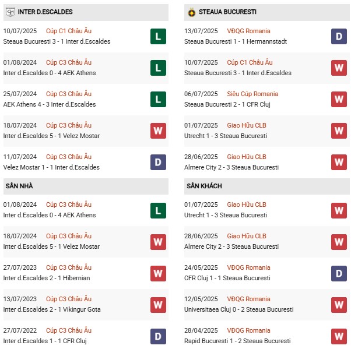Viewport: 351px width, 349px height.
Task: Click the D badge for the Hermannstadt match
Action: tap(339, 36)
